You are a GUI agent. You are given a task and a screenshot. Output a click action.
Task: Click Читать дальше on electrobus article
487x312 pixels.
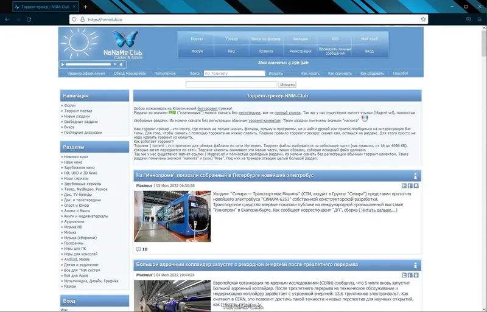pos(378,210)
